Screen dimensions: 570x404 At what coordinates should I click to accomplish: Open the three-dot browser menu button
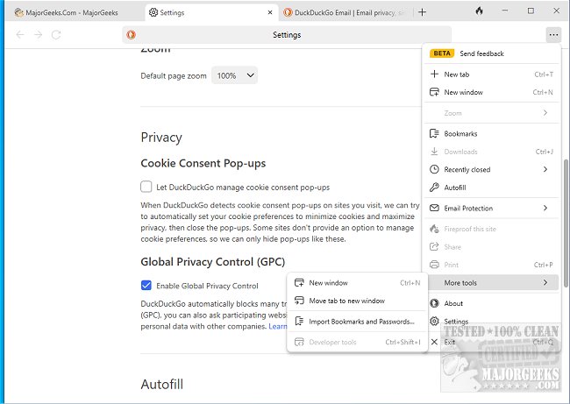552,35
